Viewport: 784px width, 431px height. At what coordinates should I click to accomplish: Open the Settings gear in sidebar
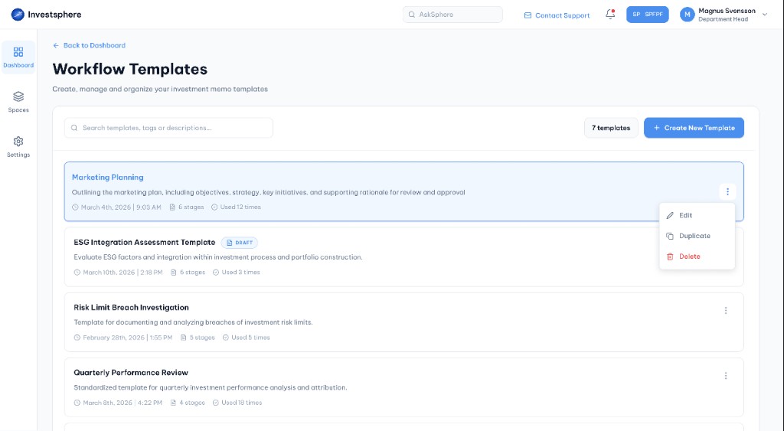[x=18, y=142]
